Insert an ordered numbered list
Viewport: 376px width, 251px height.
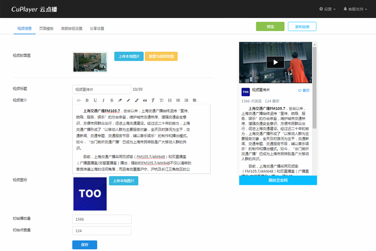click(x=186, y=100)
